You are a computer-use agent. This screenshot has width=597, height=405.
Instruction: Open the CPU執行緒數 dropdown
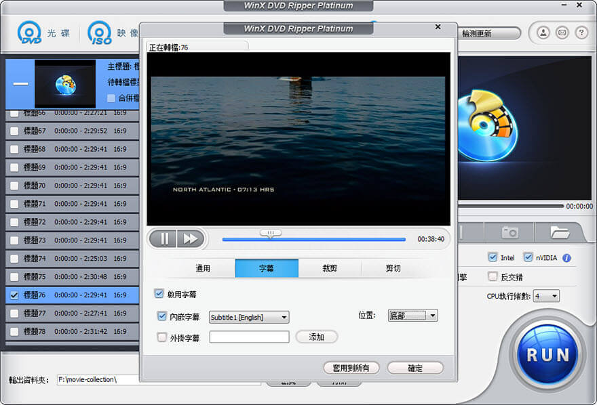(x=546, y=296)
